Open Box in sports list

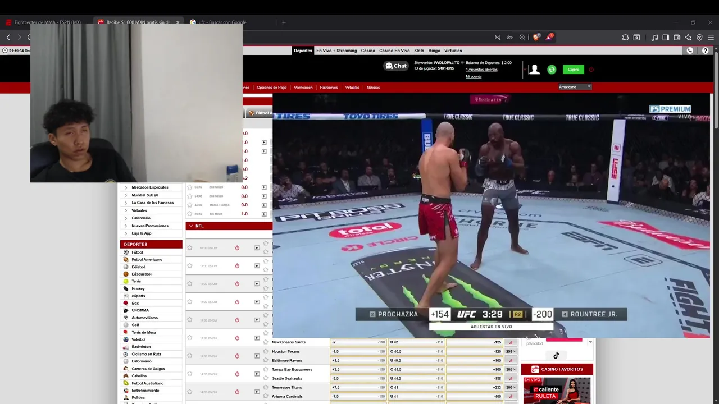(135, 303)
